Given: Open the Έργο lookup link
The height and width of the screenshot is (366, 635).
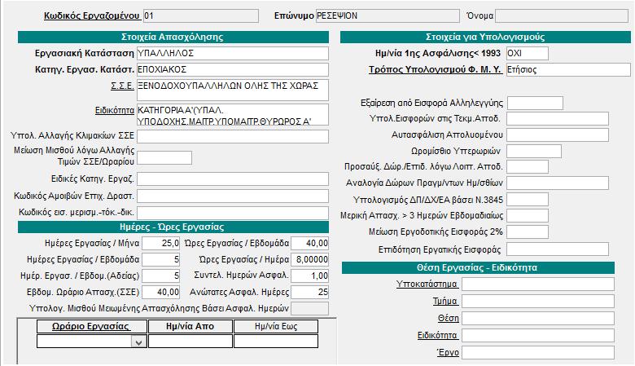Looking at the screenshot, I should tap(448, 352).
